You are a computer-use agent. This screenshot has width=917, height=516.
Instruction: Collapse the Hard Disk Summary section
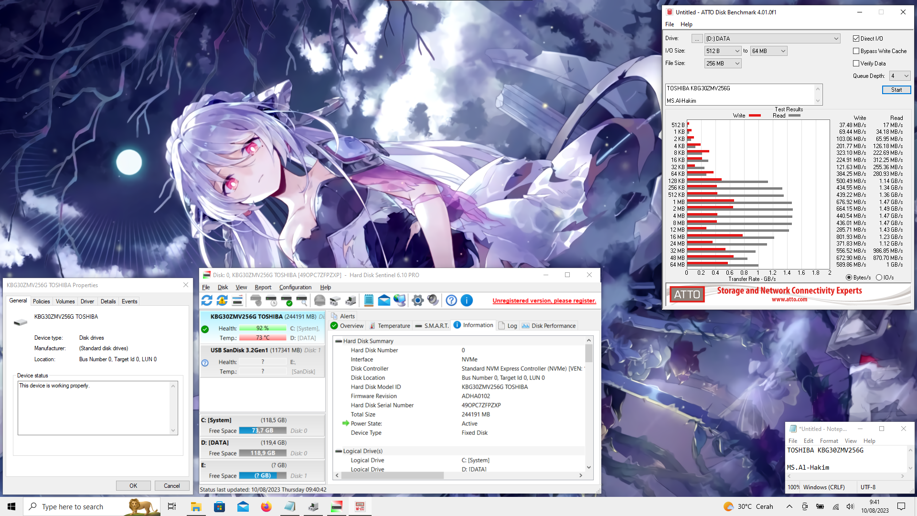pyautogui.click(x=338, y=341)
